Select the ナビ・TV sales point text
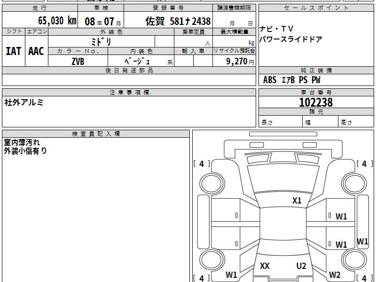This screenshot has width=376, height=282. (276, 29)
